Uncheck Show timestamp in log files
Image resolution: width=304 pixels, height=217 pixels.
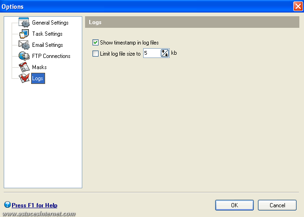point(95,42)
